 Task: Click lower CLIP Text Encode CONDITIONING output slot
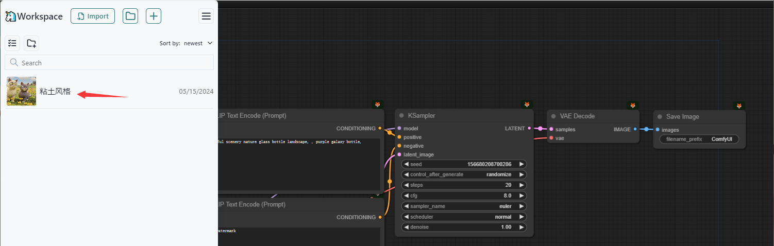coord(380,217)
